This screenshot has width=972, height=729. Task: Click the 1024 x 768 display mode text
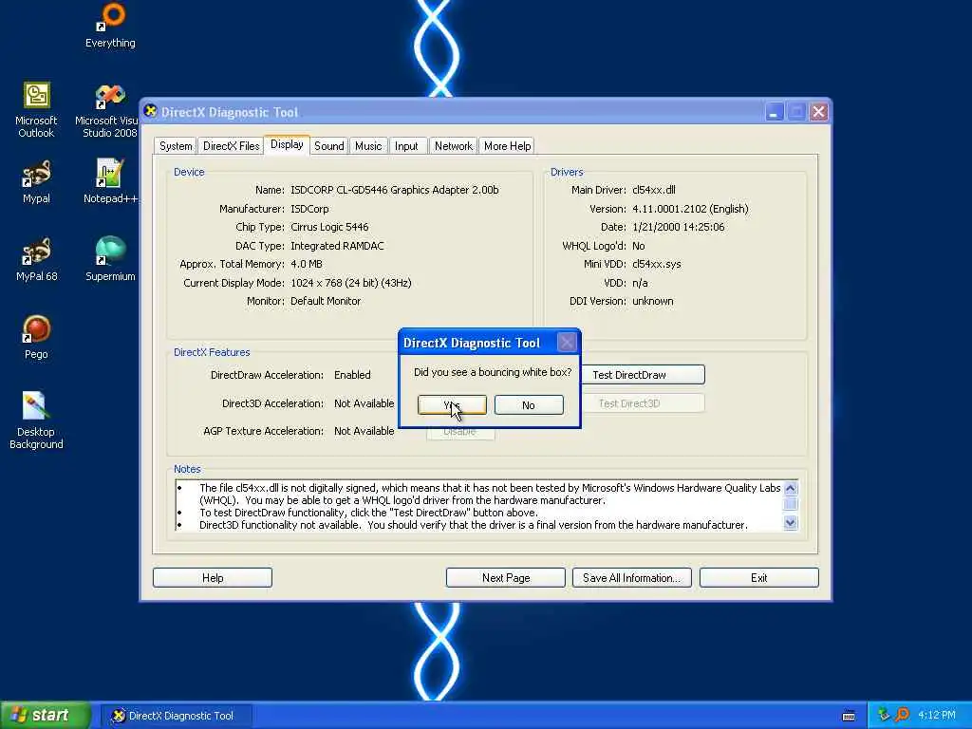[351, 283]
